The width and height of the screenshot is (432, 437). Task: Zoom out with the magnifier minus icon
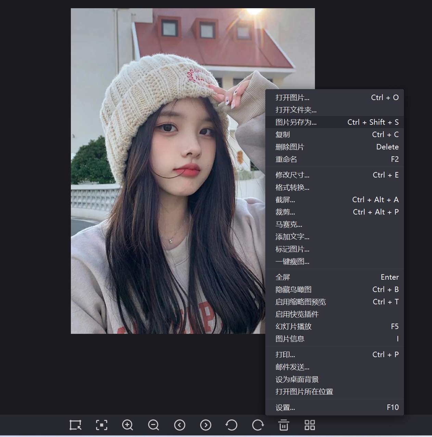click(154, 425)
